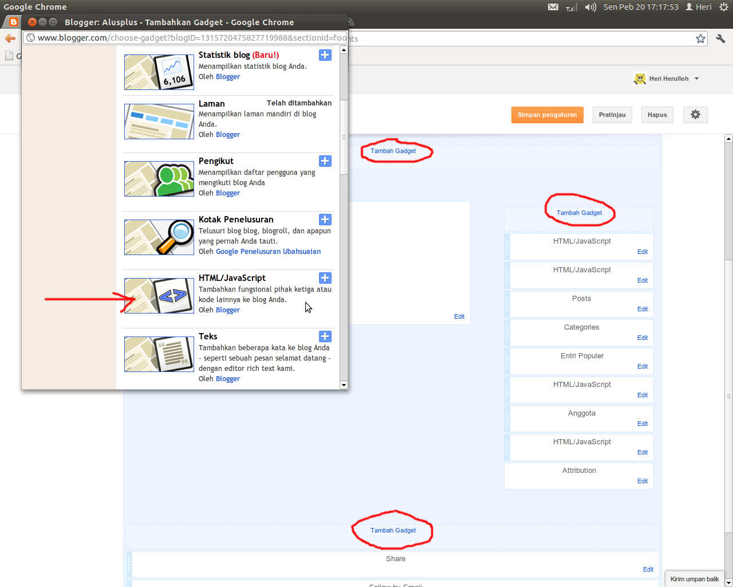Open Blogger link under Pengikut
Screen dimensions: 733x587
[228, 193]
